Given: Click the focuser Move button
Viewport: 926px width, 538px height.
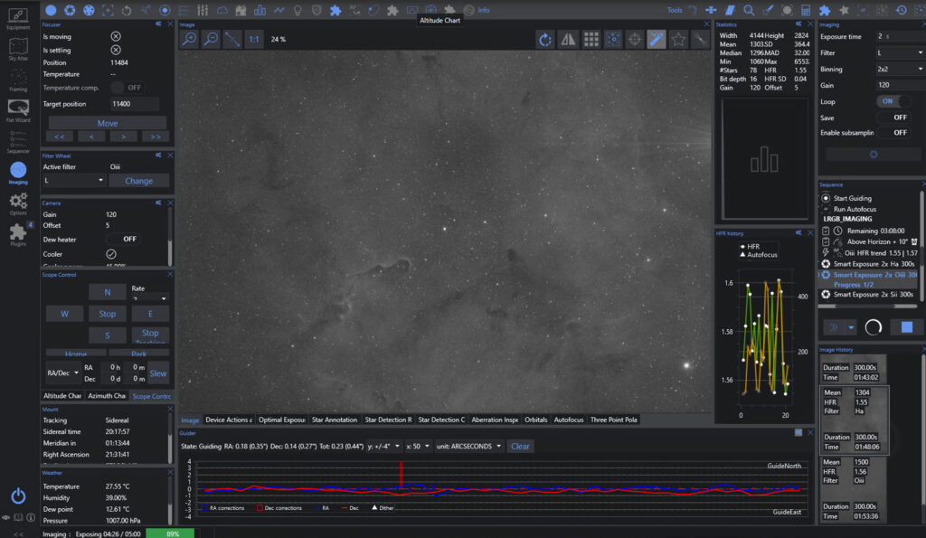Looking at the screenshot, I should (x=108, y=123).
